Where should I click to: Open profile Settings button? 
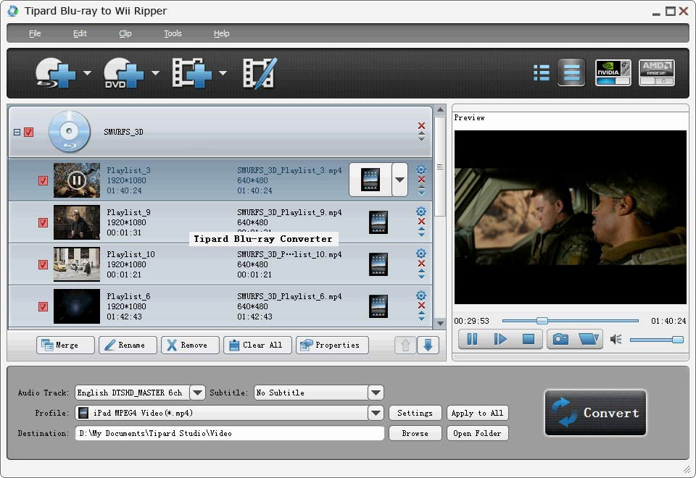point(415,413)
